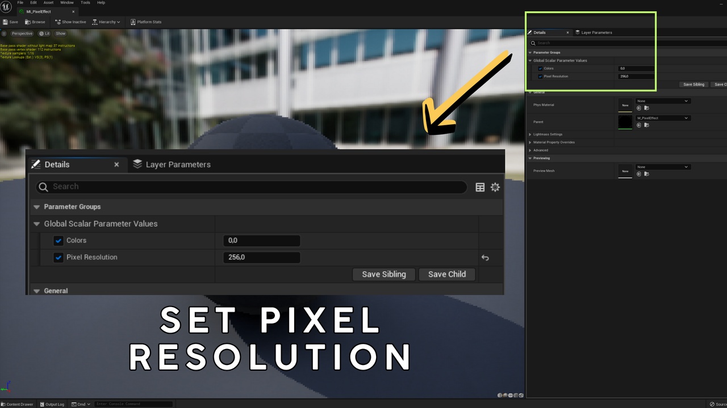Click the Save Child button
727x408 pixels.
pos(447,274)
